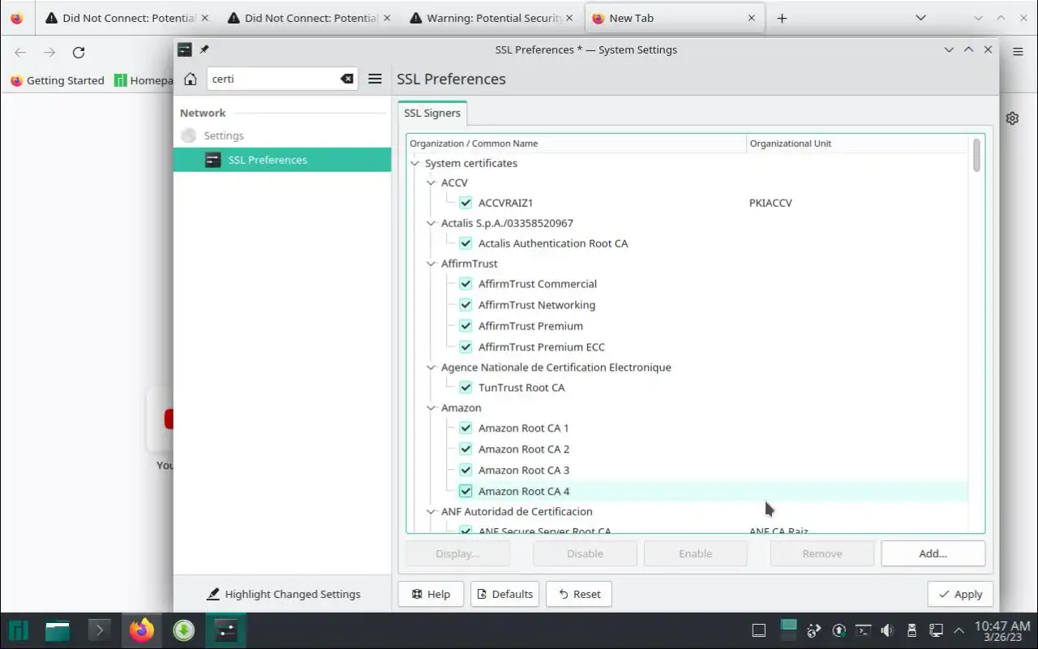Open the USB device notifier tray icon
This screenshot has width=1038, height=649.
[911, 630]
